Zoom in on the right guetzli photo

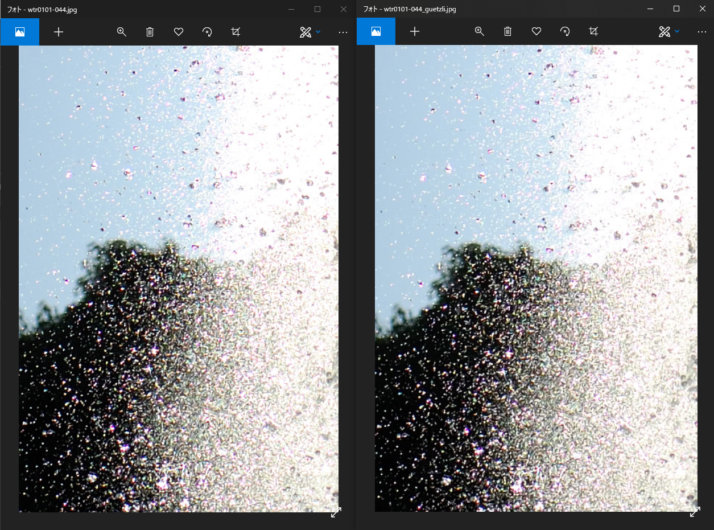pos(479,32)
